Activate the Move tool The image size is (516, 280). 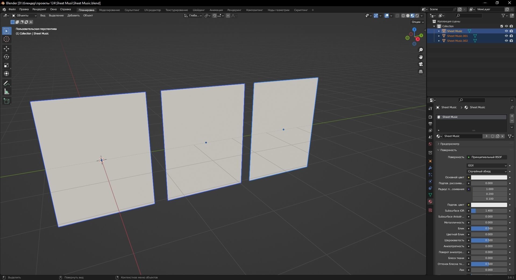(6, 49)
